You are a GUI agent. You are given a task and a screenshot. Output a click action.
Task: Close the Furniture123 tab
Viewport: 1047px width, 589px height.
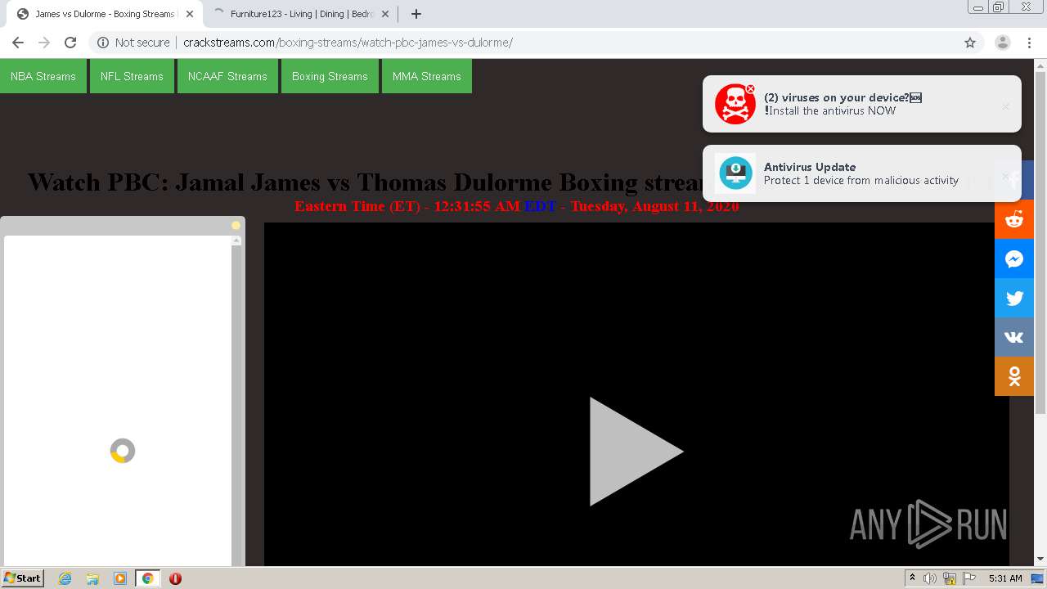coord(385,14)
